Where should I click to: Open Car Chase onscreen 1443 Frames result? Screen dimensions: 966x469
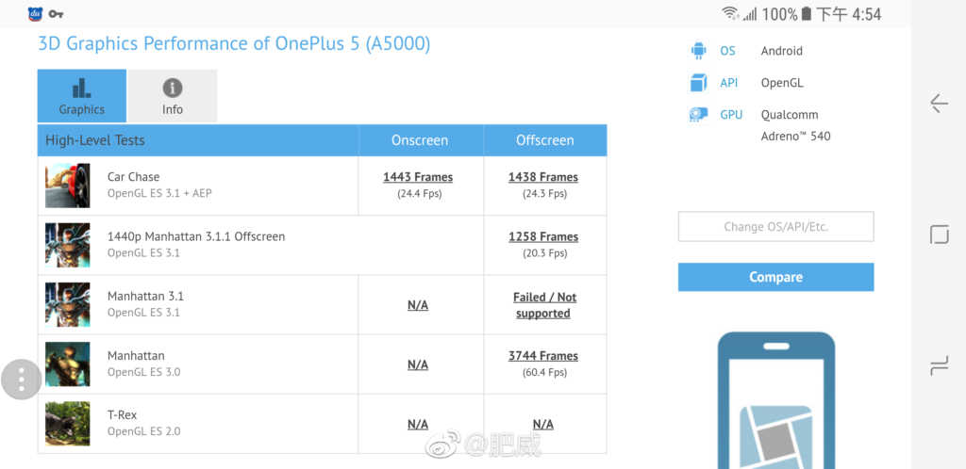point(418,177)
